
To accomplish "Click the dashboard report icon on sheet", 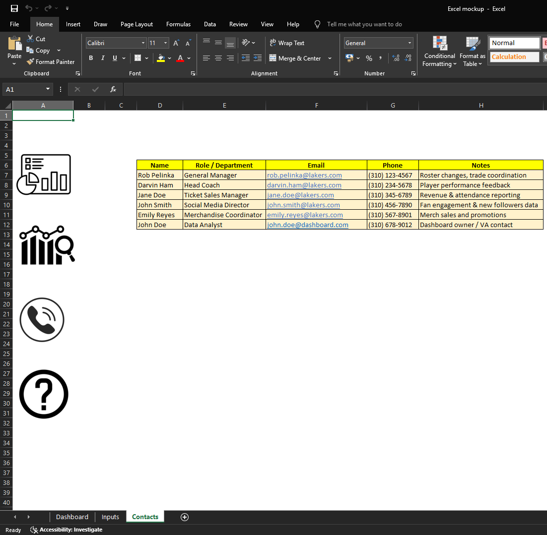I will click(44, 175).
